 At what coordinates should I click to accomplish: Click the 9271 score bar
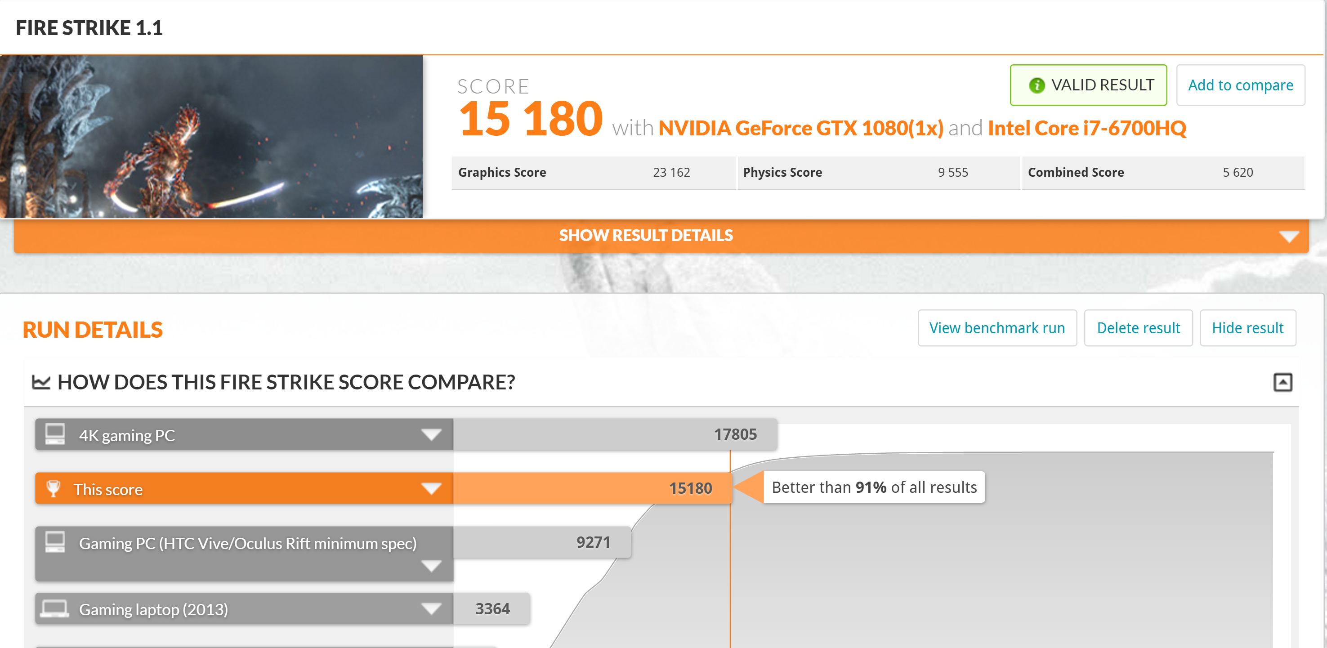pos(542,542)
